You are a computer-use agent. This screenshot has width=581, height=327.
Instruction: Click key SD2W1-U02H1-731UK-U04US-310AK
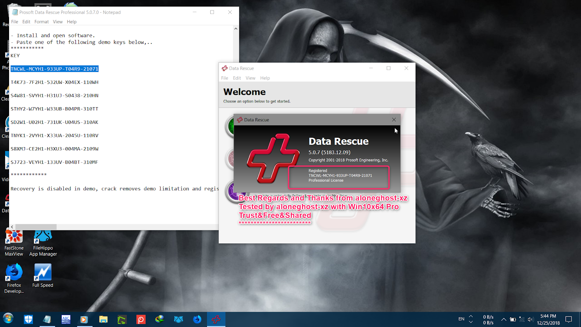pyautogui.click(x=54, y=122)
